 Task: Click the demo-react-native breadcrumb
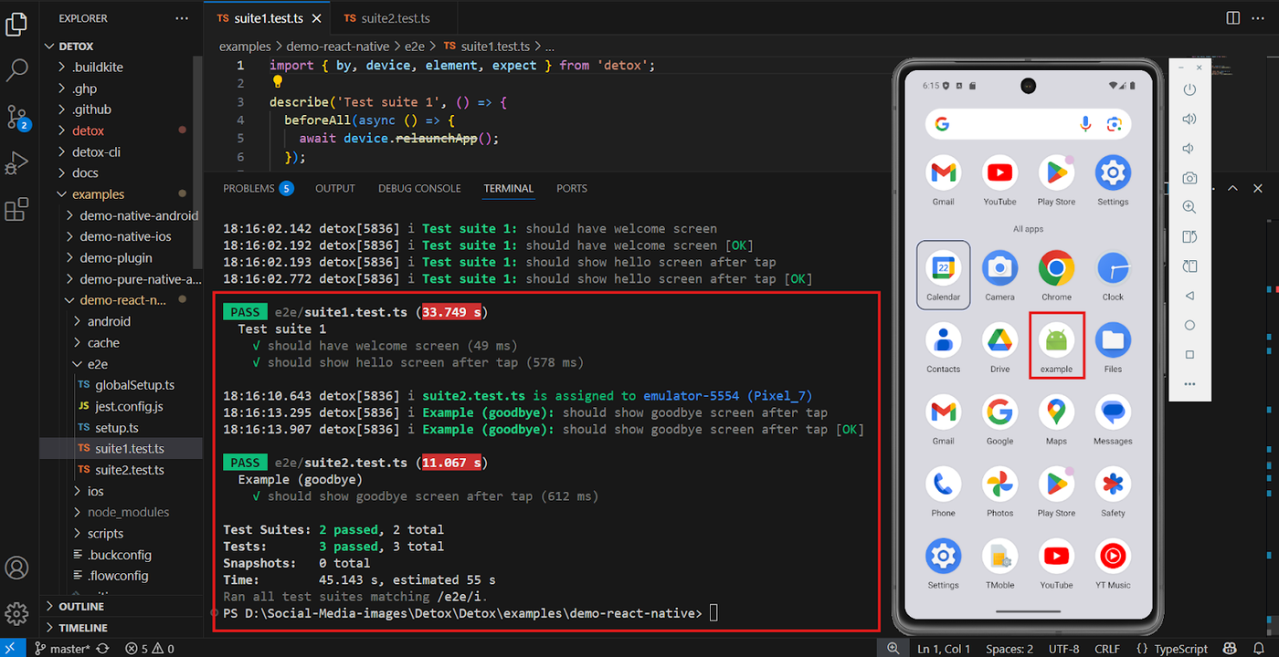(x=338, y=46)
